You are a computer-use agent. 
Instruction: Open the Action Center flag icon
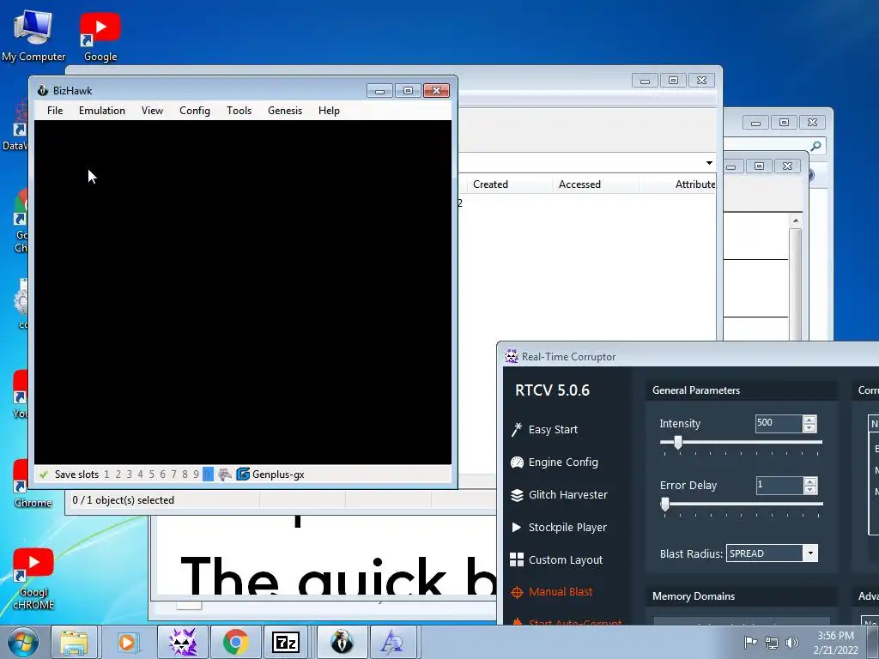(x=750, y=642)
